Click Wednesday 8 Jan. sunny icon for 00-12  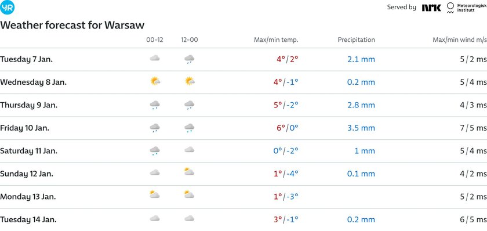[155, 82]
